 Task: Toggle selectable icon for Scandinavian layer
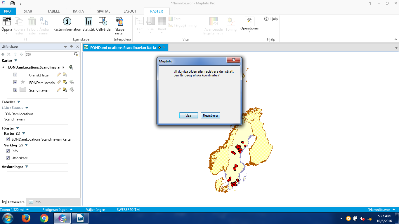(x=65, y=90)
